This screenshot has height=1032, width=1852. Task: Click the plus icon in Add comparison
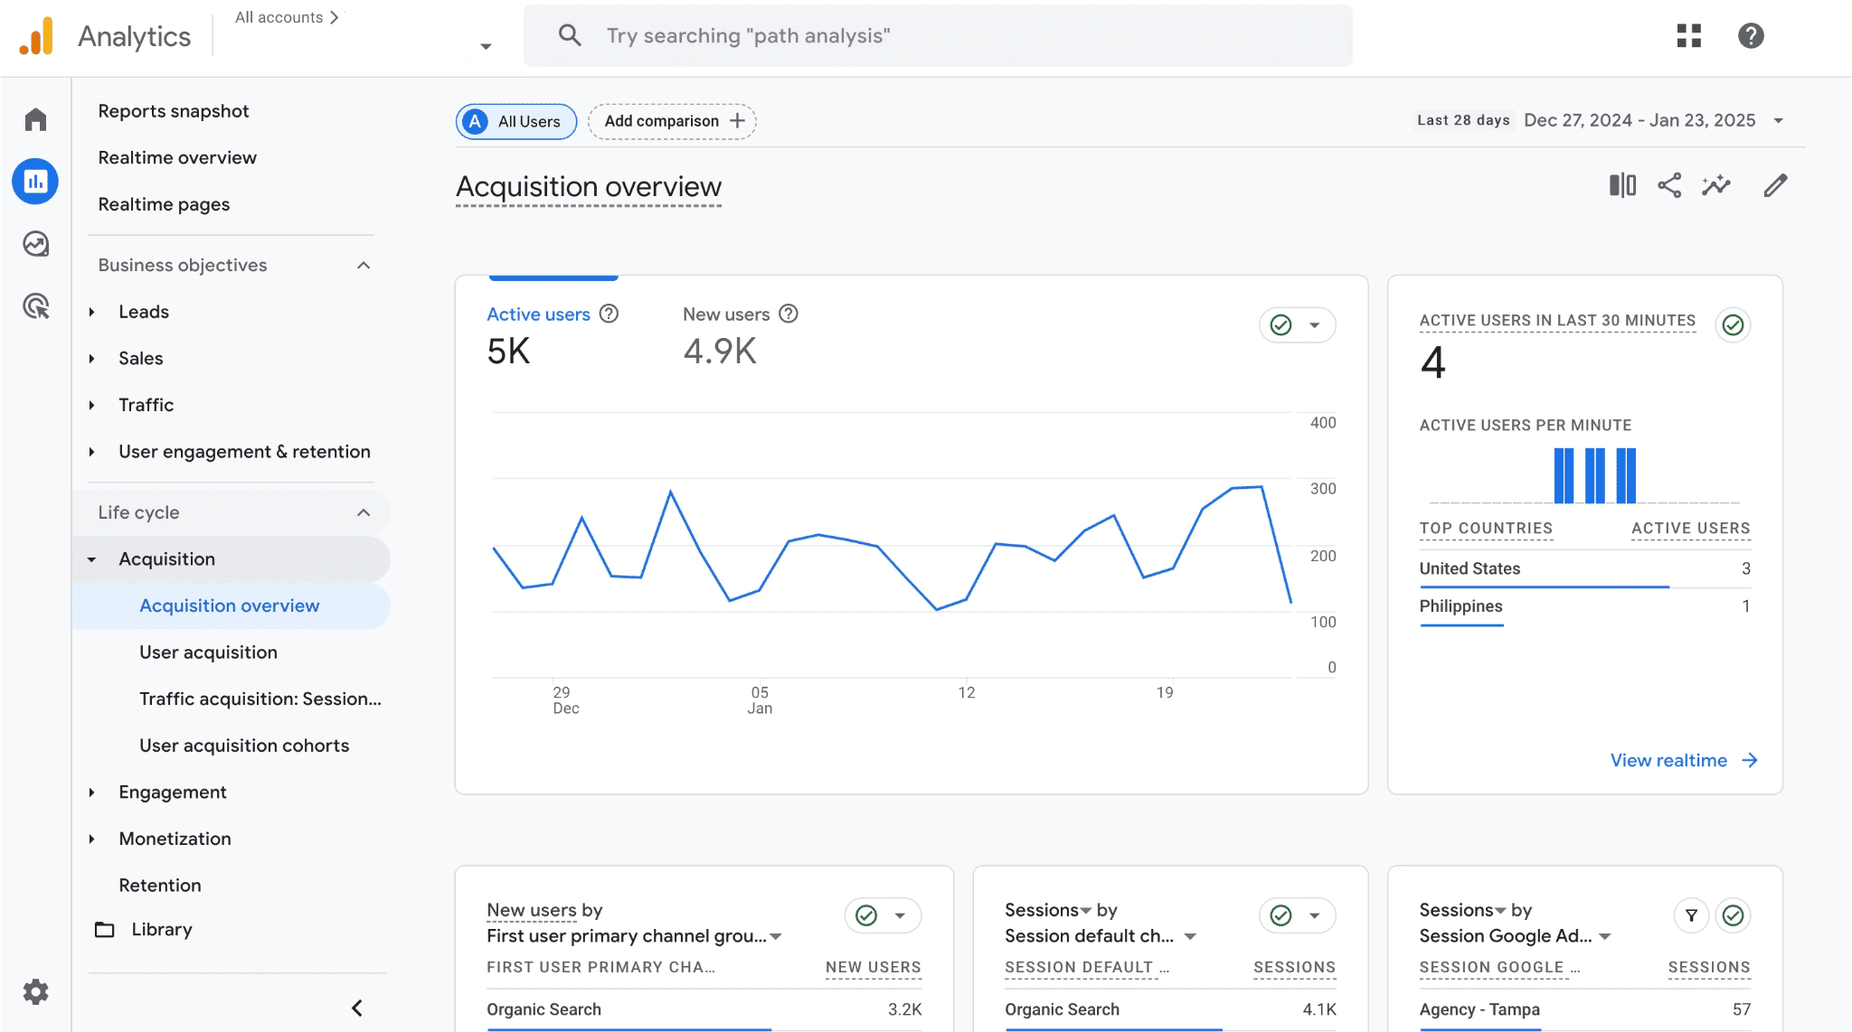pos(737,120)
